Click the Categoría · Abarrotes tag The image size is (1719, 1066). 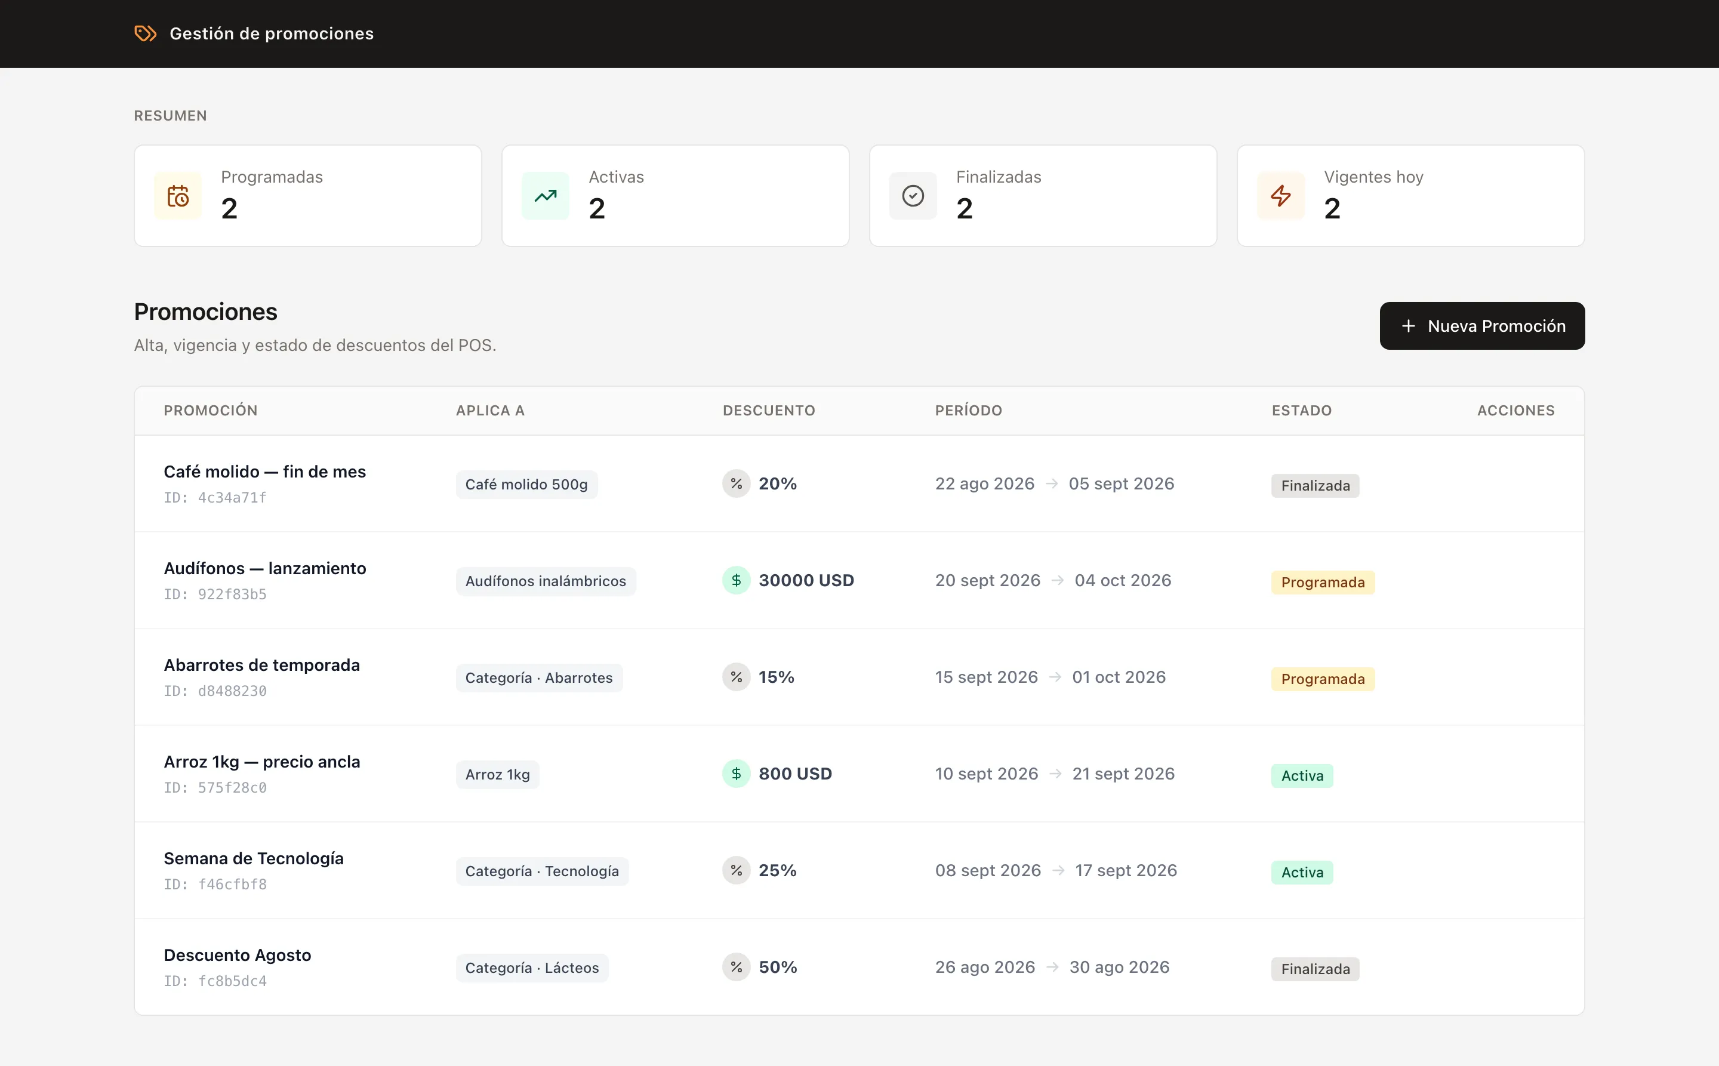(x=540, y=677)
